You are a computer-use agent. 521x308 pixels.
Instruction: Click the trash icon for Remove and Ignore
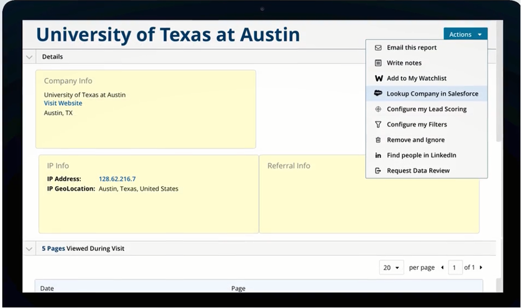(378, 140)
